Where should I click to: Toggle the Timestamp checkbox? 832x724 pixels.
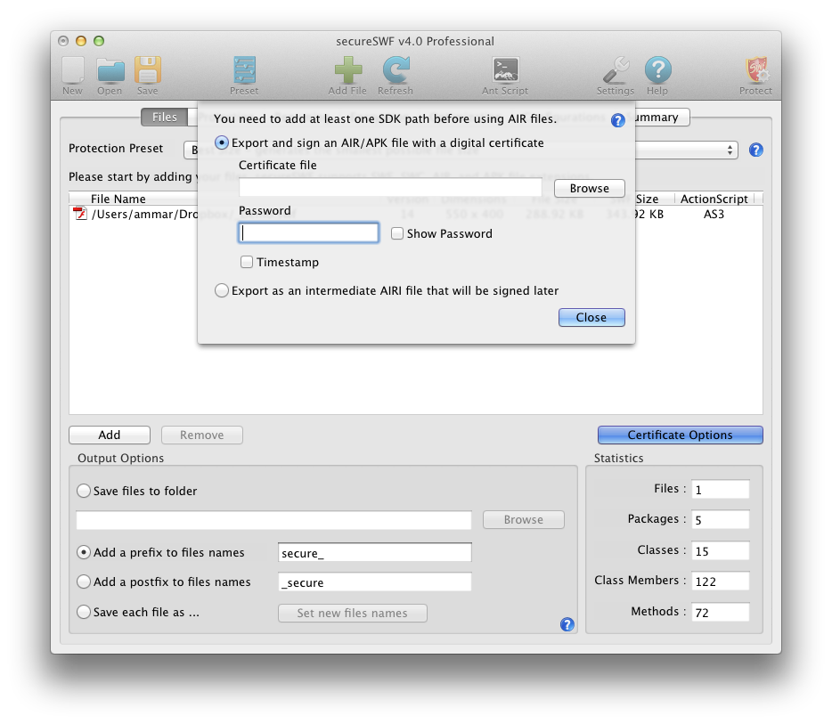pos(247,263)
